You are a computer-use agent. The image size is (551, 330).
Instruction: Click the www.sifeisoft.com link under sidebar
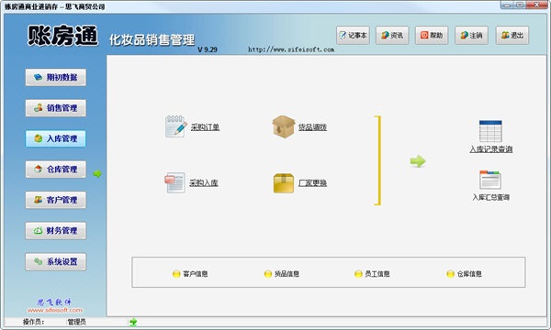[x=55, y=310]
